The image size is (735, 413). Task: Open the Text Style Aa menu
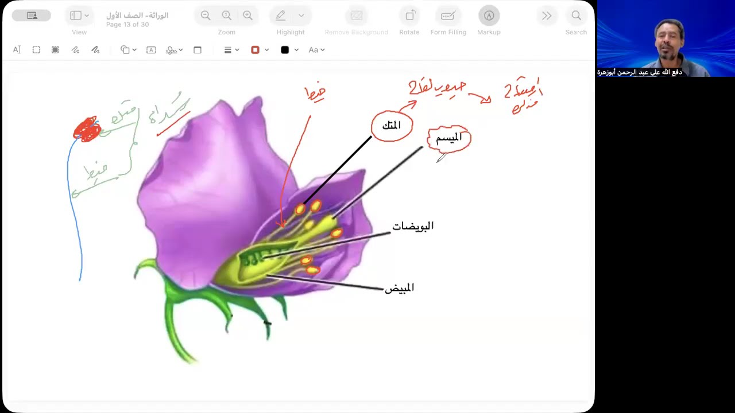[316, 50]
